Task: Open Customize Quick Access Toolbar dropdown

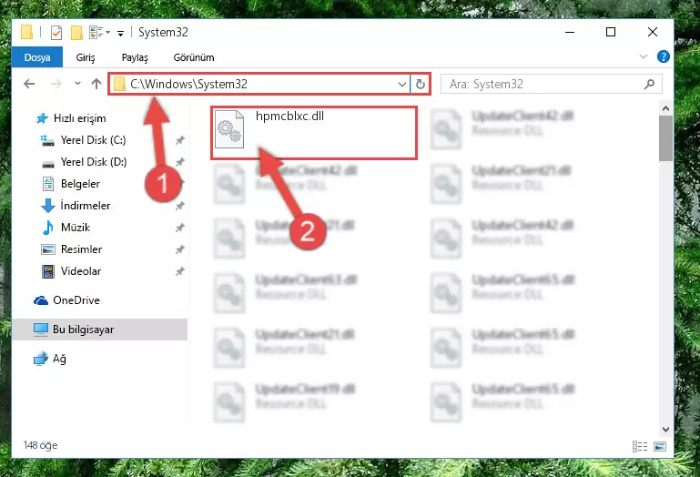Action: coord(120,33)
